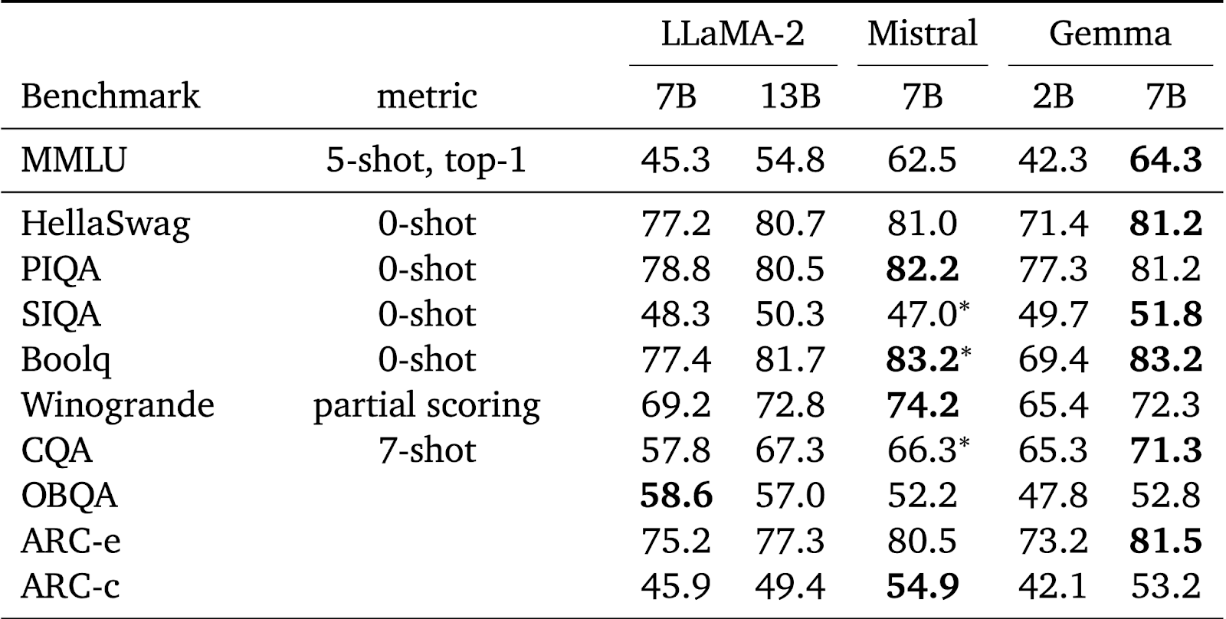Click the 5-shot, top-1 metric cell
This screenshot has height=619, width=1226.
coord(427,161)
